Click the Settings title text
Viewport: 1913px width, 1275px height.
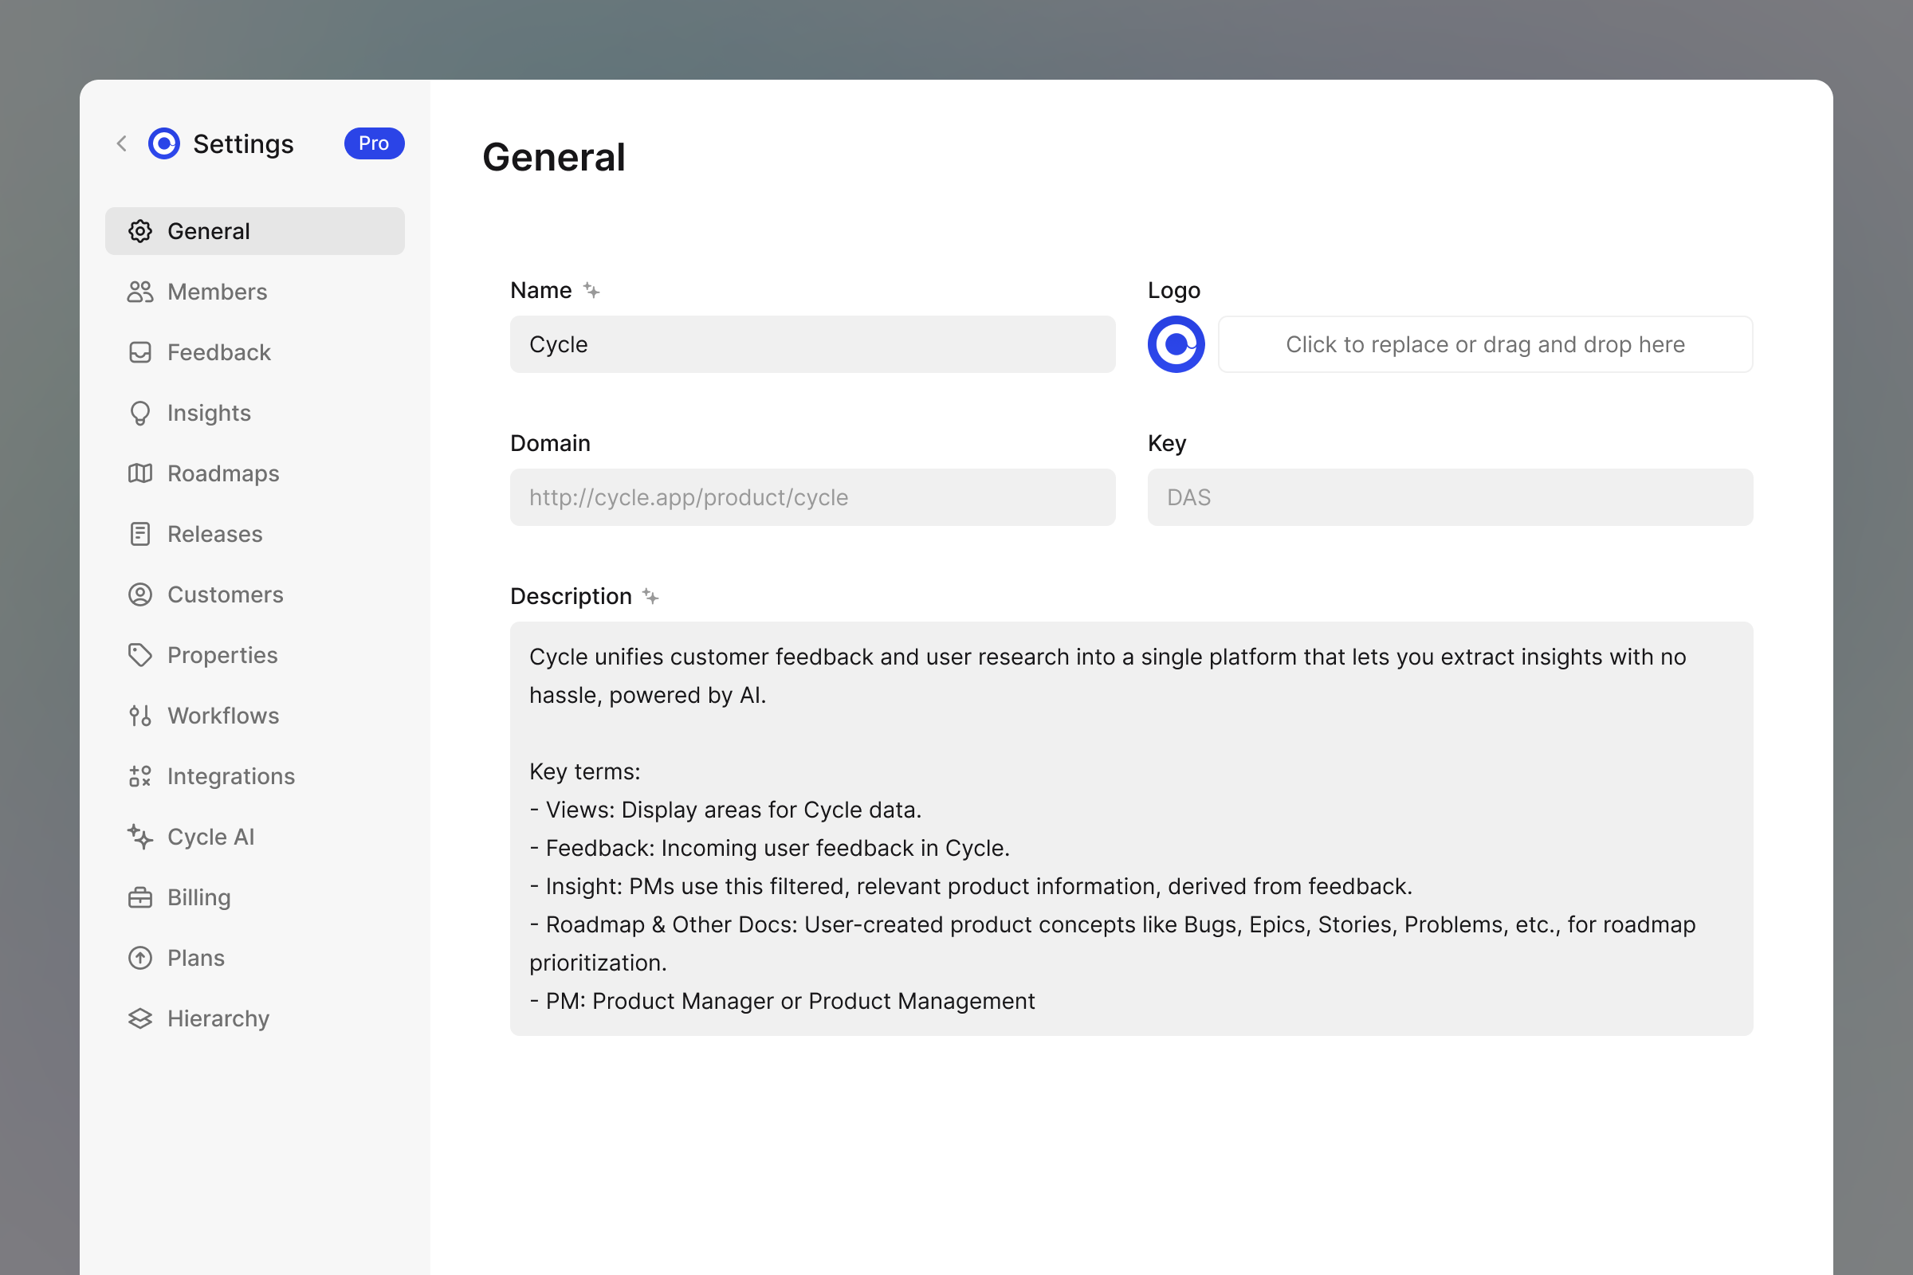(243, 144)
